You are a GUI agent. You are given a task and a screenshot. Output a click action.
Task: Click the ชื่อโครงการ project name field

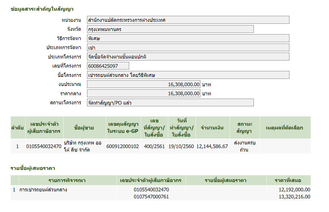(x=188, y=75)
